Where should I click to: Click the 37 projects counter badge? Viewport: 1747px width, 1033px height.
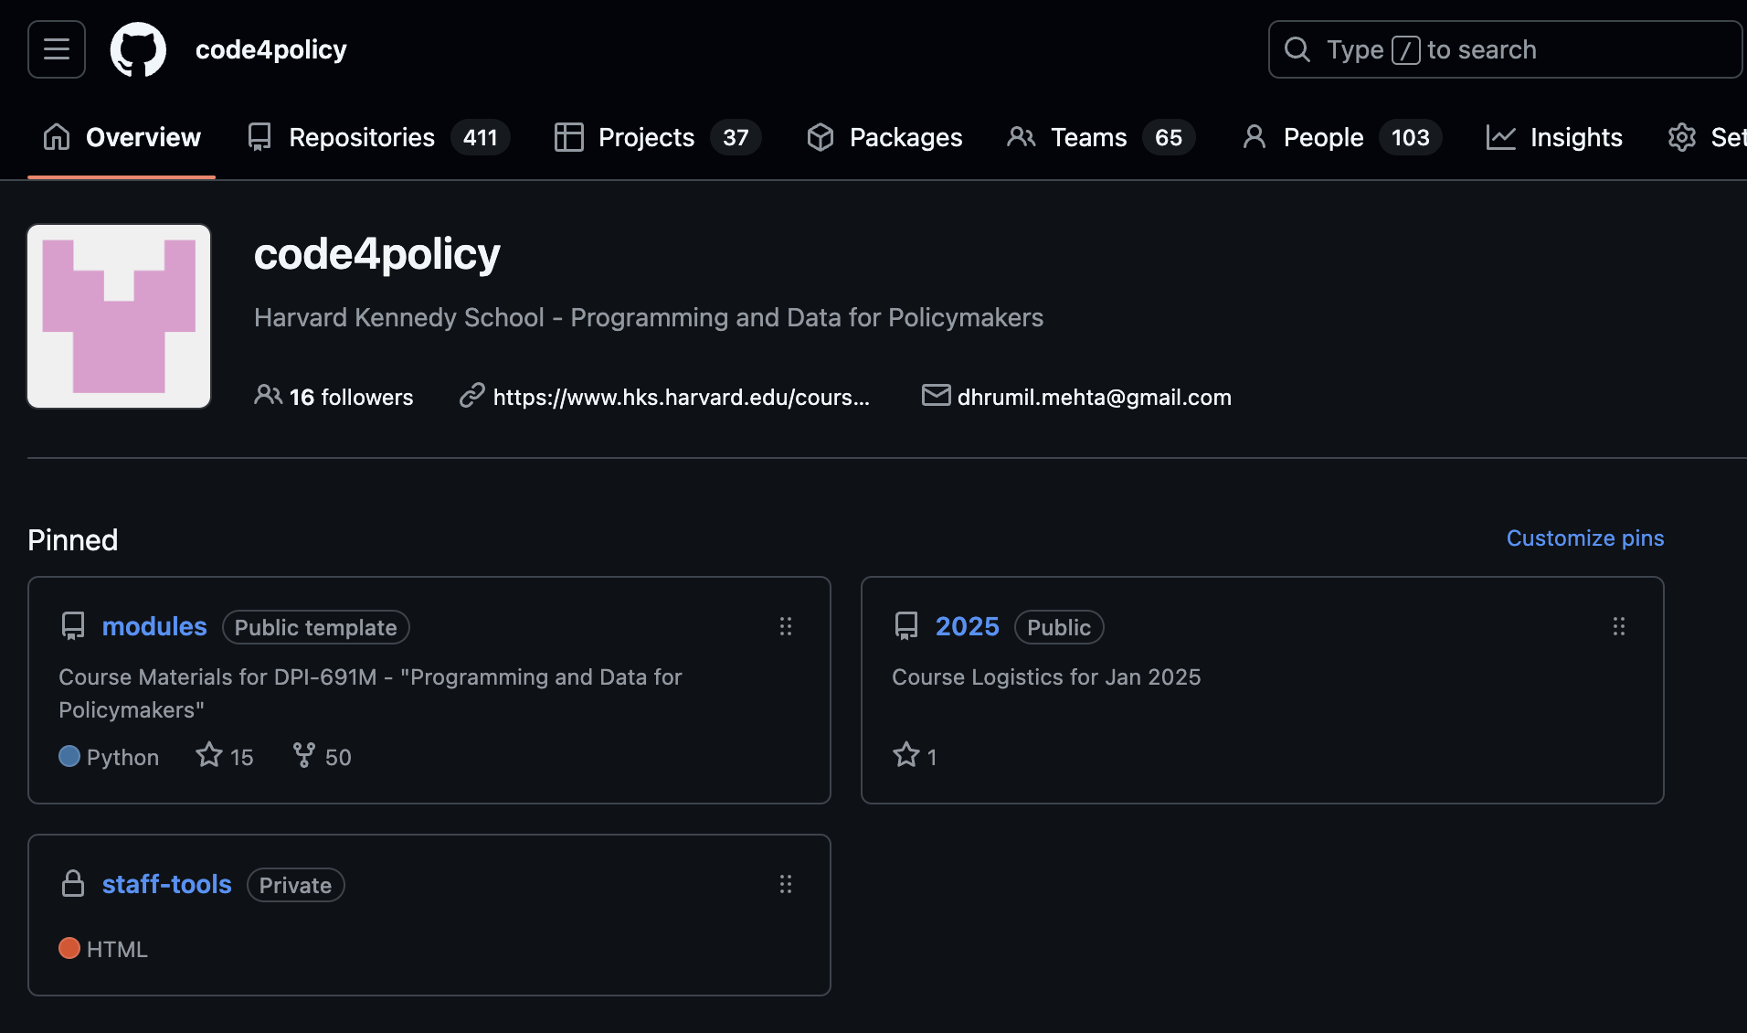(x=736, y=137)
